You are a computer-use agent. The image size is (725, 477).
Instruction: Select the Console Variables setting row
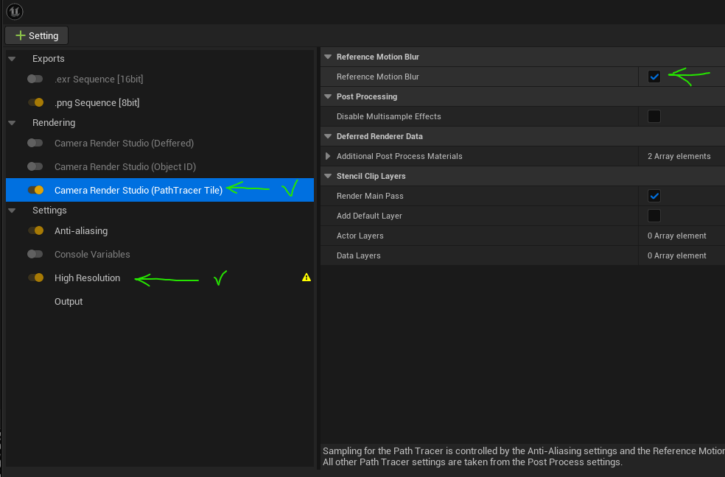coord(160,255)
